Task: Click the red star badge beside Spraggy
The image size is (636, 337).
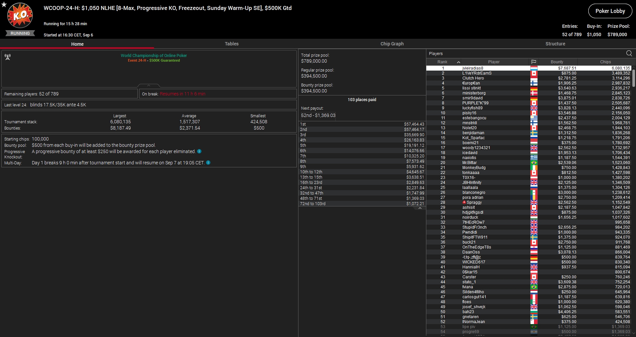Action: coord(464,202)
